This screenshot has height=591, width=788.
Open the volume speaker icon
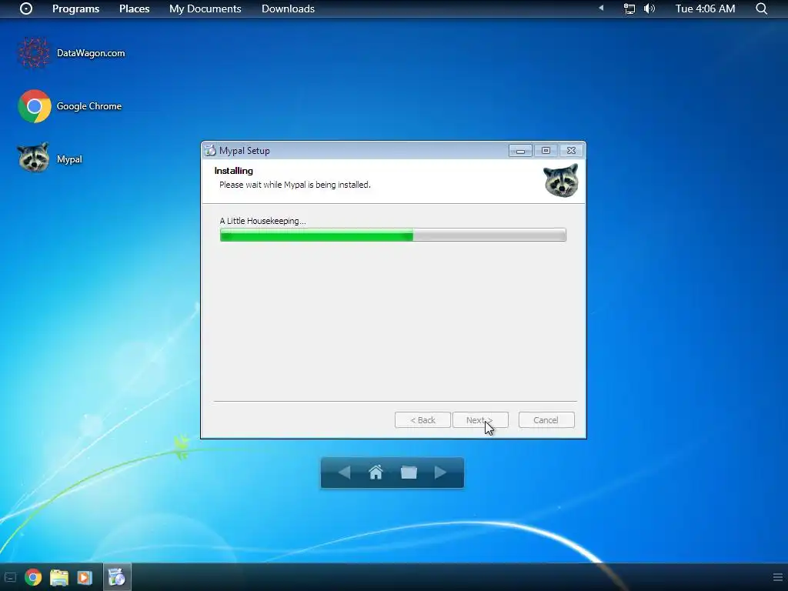[x=649, y=8]
